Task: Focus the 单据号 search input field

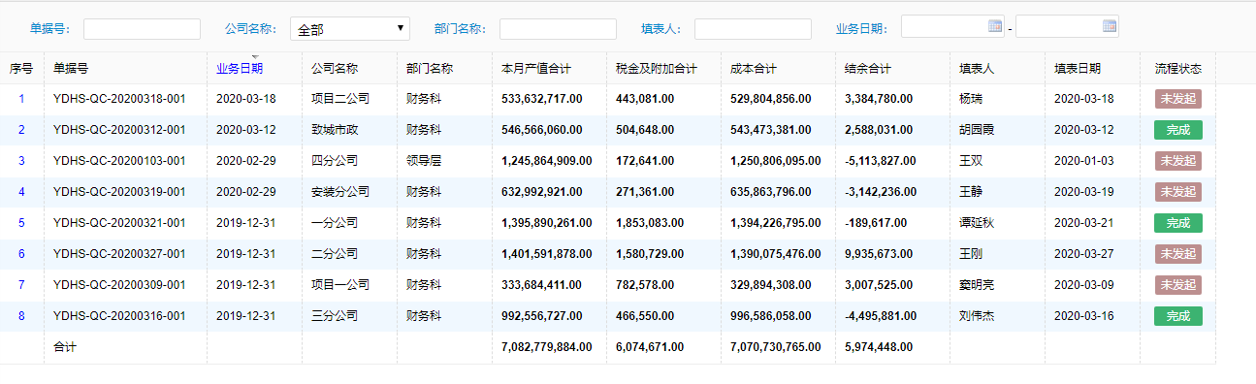Action: tap(142, 29)
